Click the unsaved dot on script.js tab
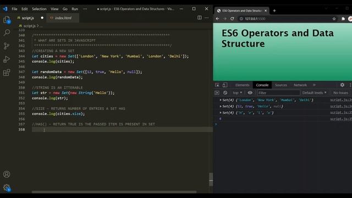 42,18
